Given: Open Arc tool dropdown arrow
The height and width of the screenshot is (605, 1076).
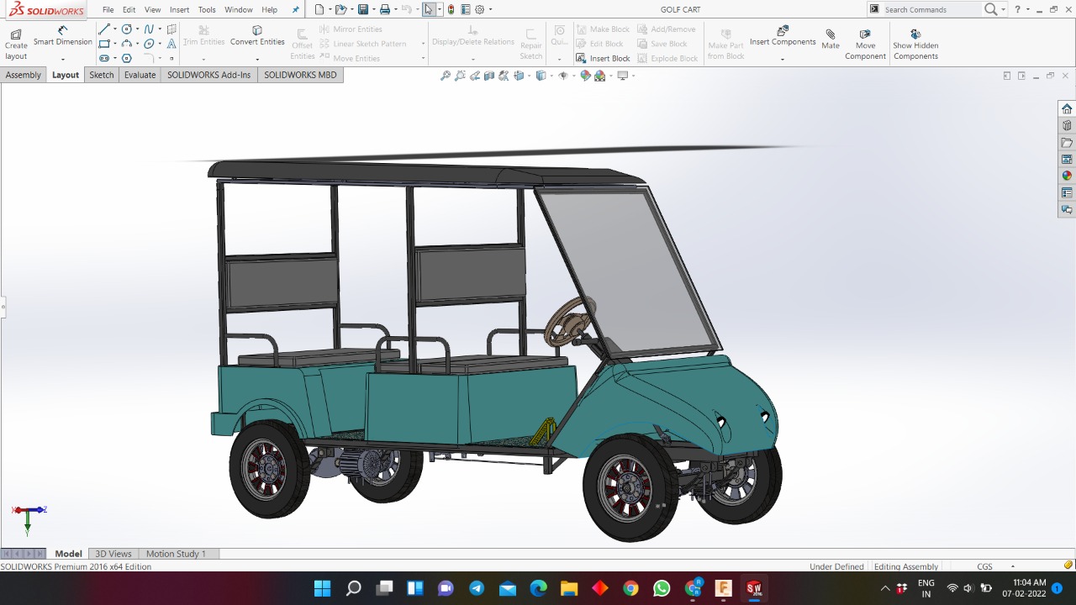Looking at the screenshot, I should 138,44.
